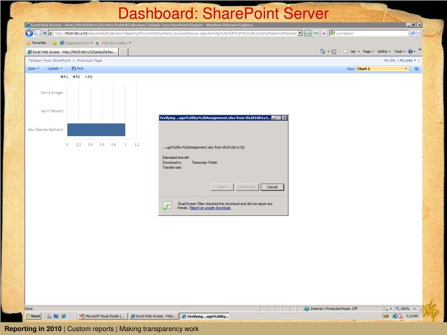
Task: Open the Favorites star button
Action: [36, 43]
